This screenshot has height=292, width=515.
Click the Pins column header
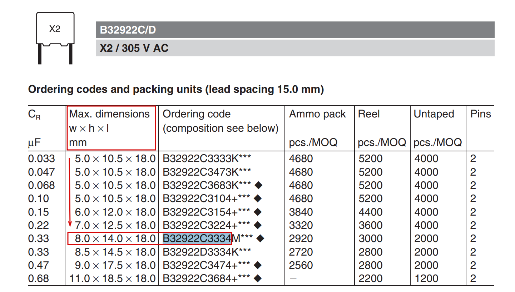tap(480, 114)
